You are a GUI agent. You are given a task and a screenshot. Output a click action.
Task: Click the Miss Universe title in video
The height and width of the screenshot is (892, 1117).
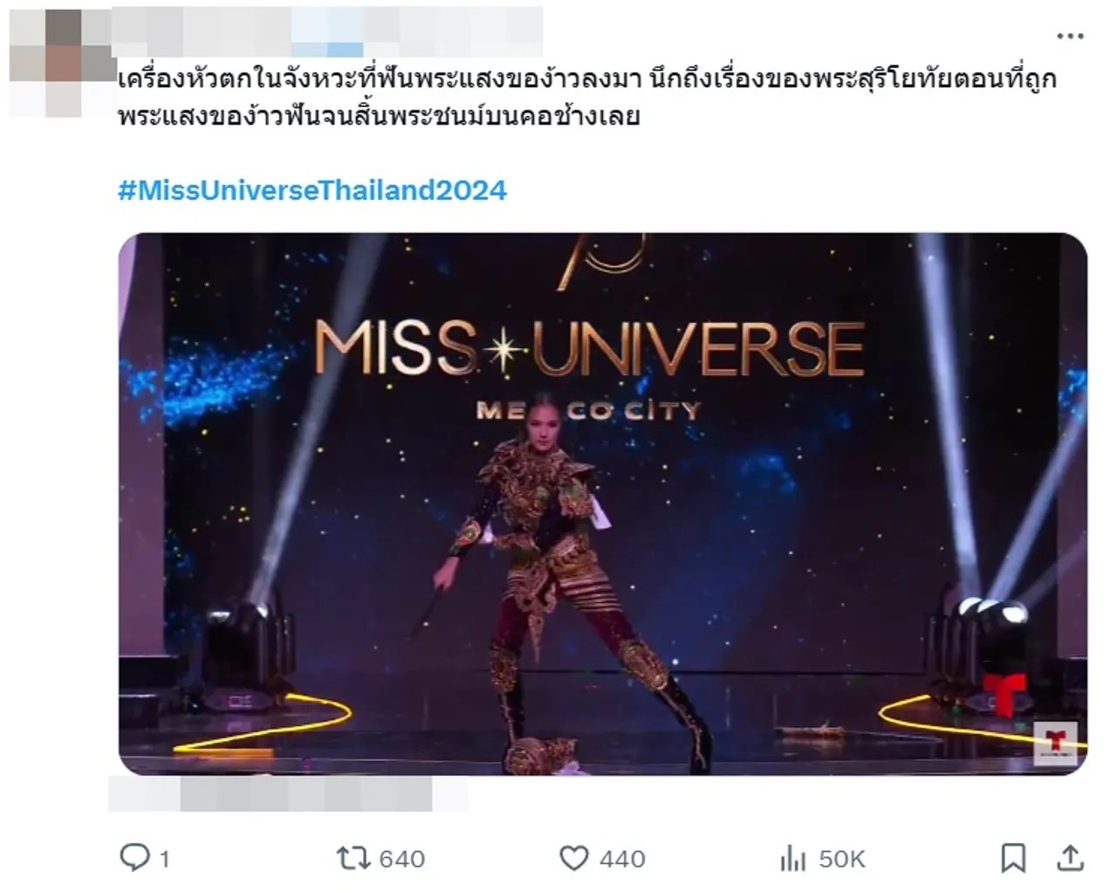589,348
